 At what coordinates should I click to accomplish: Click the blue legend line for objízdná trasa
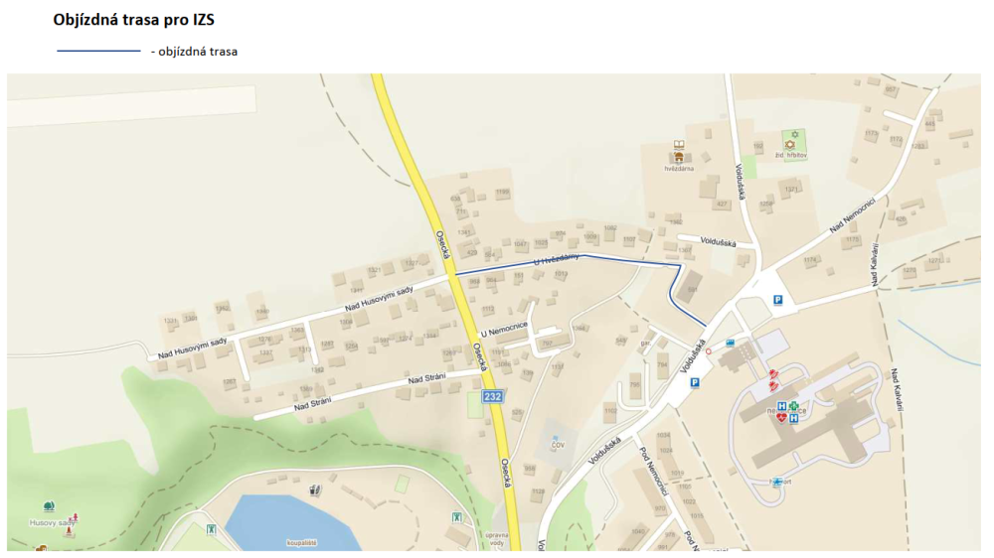98,51
